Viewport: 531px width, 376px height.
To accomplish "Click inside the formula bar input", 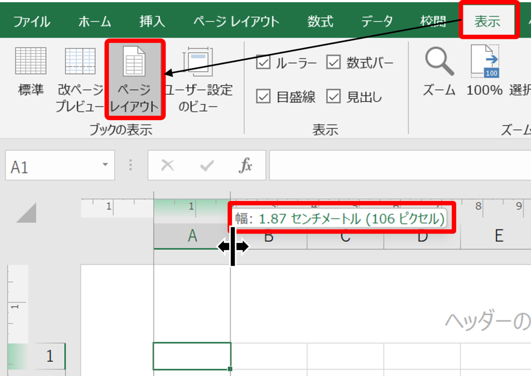I will 398,166.
